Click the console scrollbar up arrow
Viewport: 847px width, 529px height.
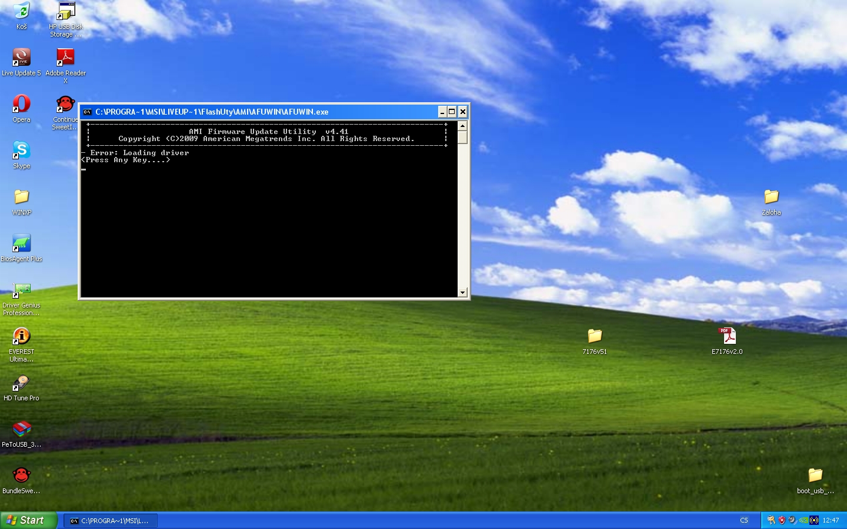pos(462,126)
